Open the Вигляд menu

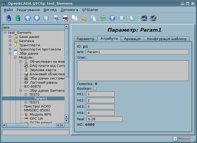[x=50, y=10]
